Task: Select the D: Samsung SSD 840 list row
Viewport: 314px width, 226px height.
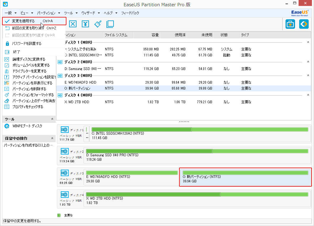Action: click(184, 69)
